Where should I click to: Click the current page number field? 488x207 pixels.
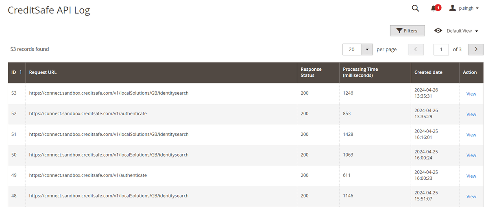tap(441, 49)
